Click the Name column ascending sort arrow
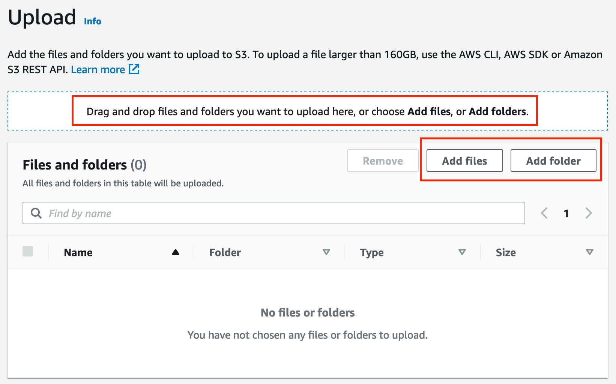 pyautogui.click(x=175, y=252)
